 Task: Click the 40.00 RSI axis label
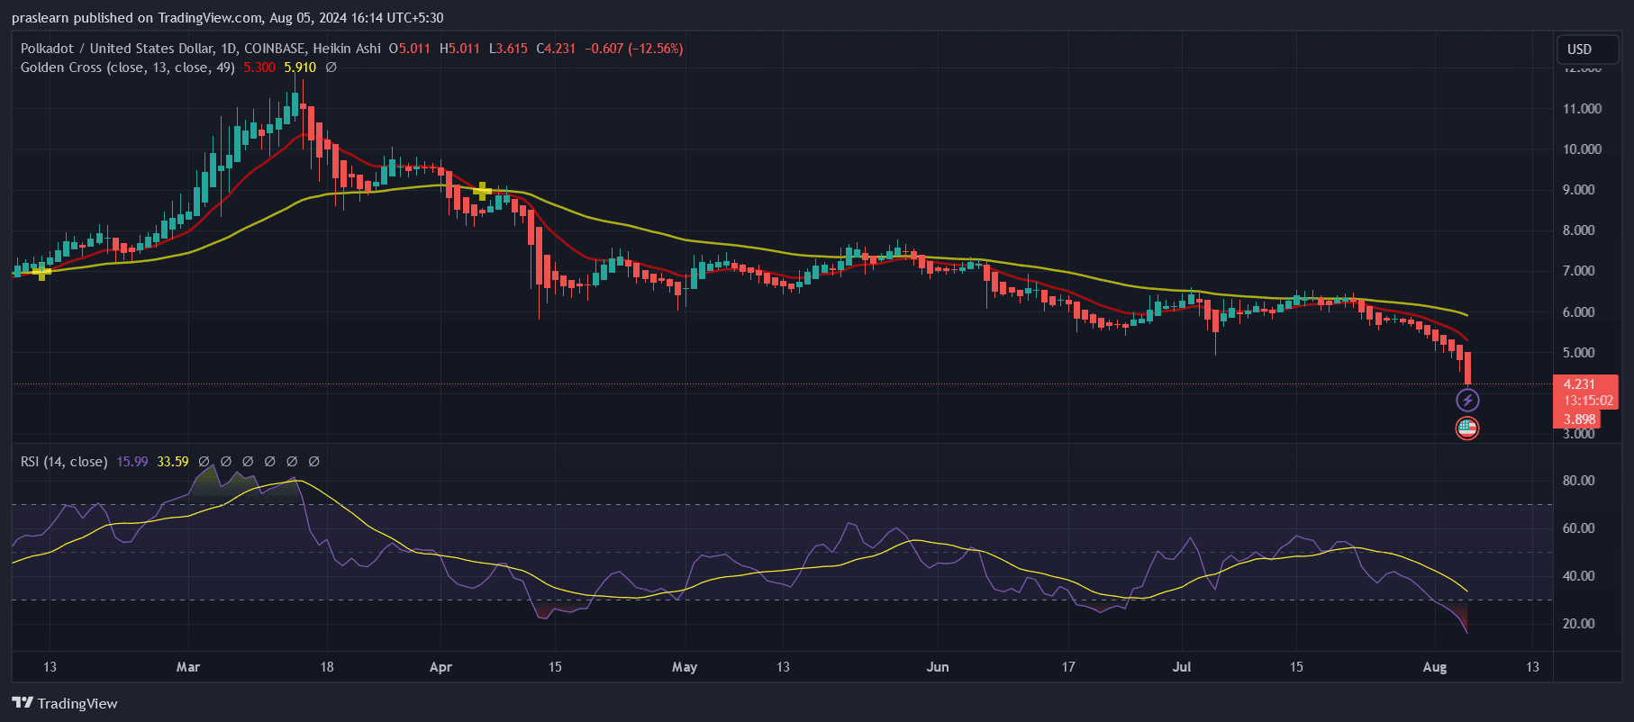click(x=1578, y=576)
